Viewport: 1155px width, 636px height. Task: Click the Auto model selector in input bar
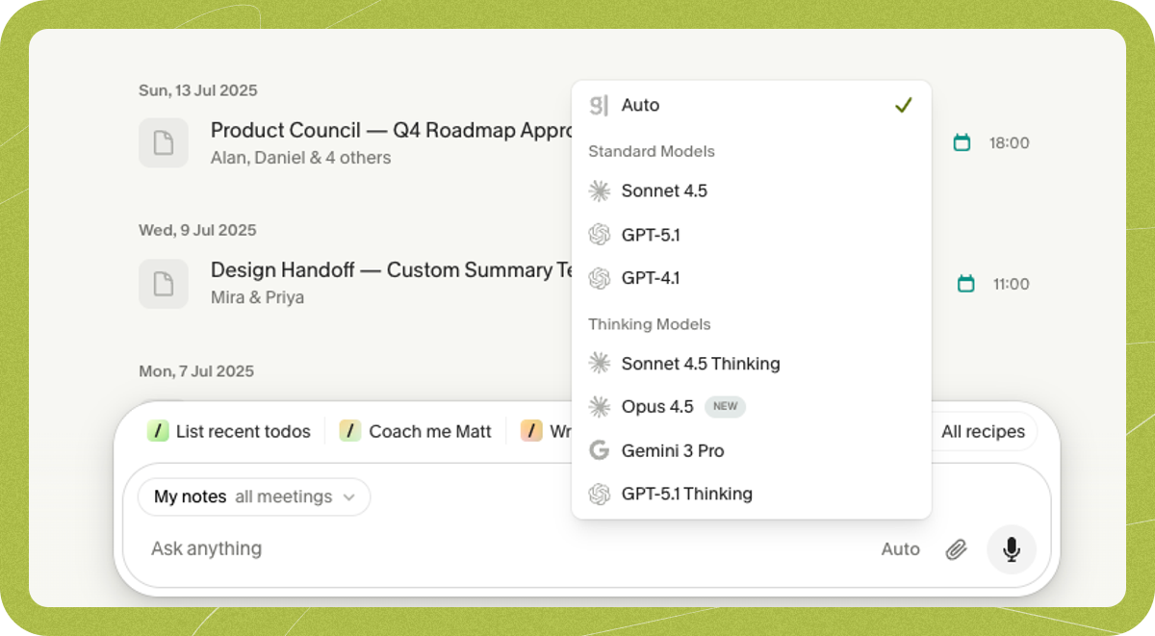[x=901, y=549]
